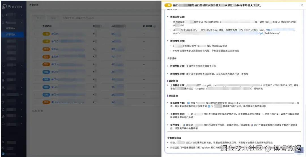Click the book icon in the left sidebar
Viewport: 306px width, 157px height.
3,124
